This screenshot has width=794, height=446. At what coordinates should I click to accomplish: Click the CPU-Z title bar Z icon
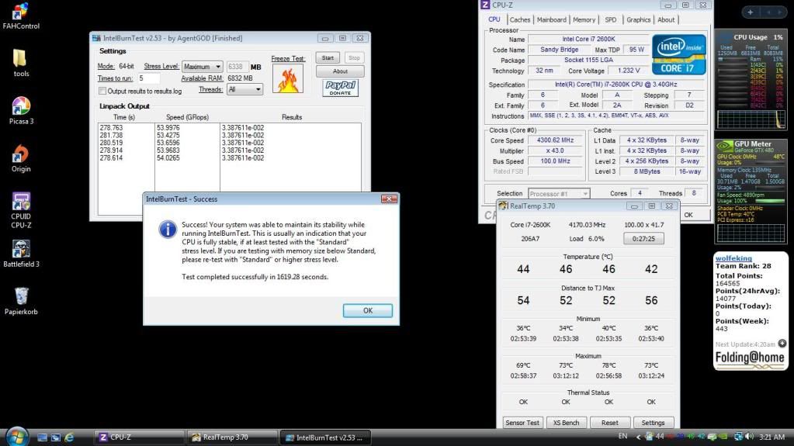(x=485, y=5)
